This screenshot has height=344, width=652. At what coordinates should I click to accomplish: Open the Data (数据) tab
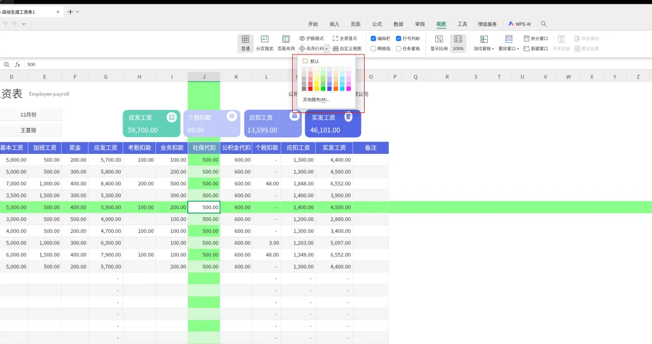point(398,24)
